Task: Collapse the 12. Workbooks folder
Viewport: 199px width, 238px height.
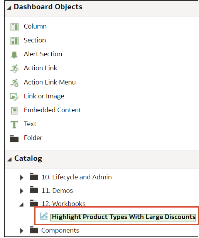Action: [x=21, y=204]
